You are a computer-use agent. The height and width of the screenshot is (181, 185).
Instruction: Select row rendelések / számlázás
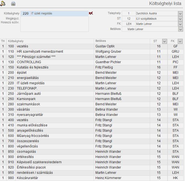(x=92, y=173)
